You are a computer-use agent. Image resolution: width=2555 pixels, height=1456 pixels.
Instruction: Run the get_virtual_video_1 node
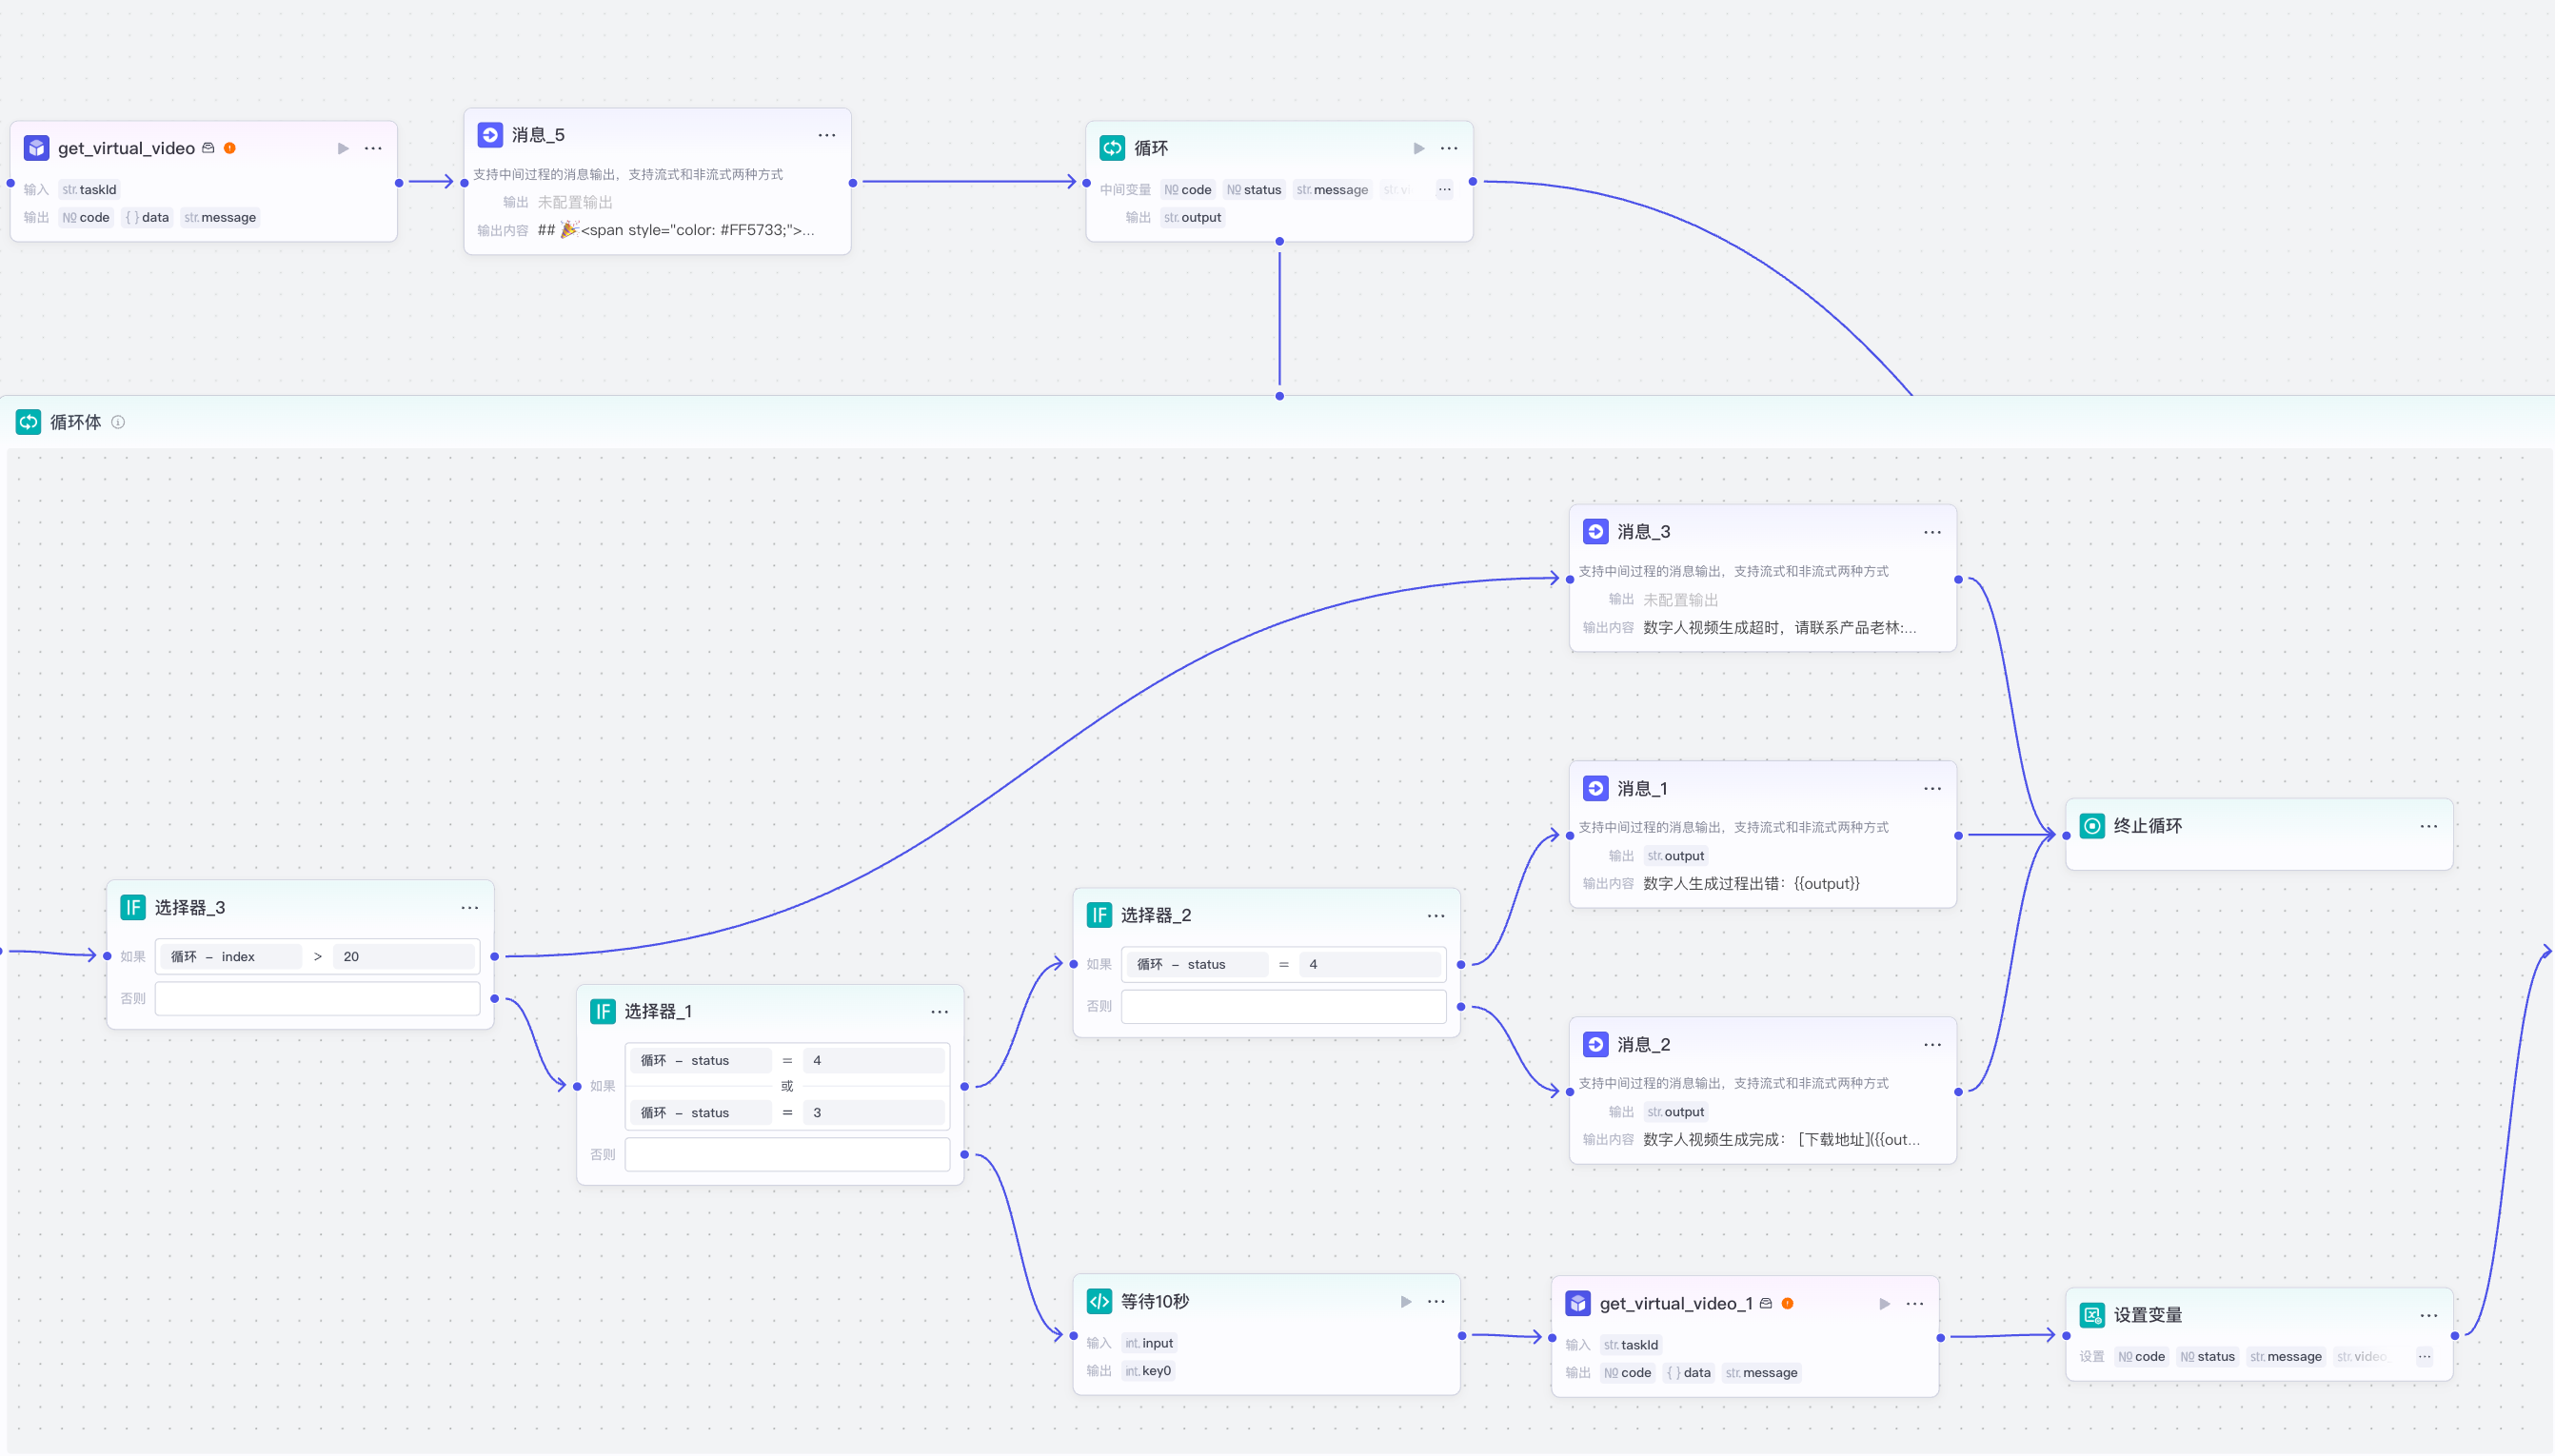1884,1303
